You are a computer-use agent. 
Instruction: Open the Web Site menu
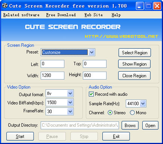[x=93, y=15]
